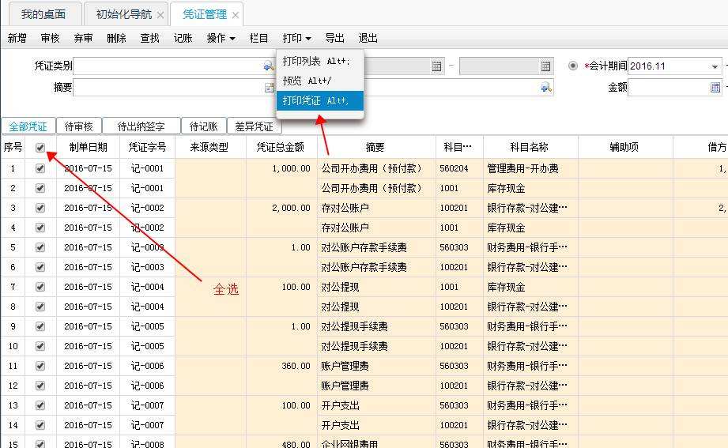Viewport: 728px width, 448px height.
Task: Open the 打印 dropdown menu
Action: click(x=296, y=38)
